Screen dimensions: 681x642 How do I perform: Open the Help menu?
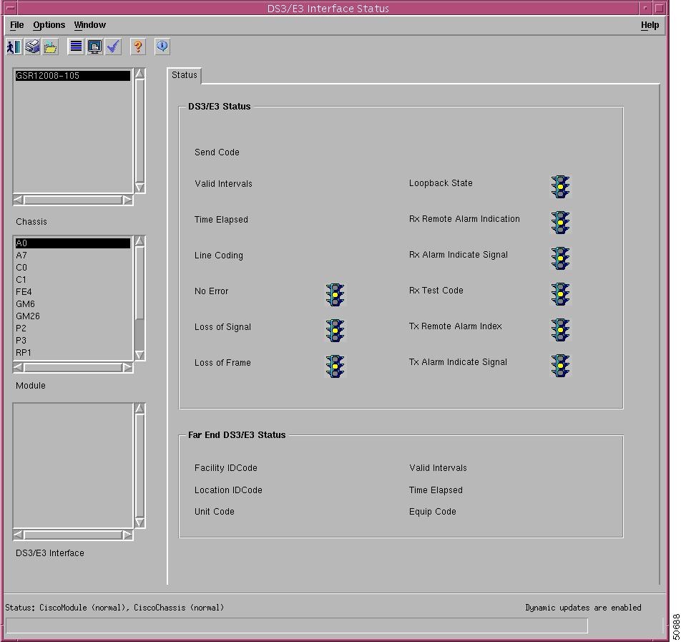tap(650, 25)
